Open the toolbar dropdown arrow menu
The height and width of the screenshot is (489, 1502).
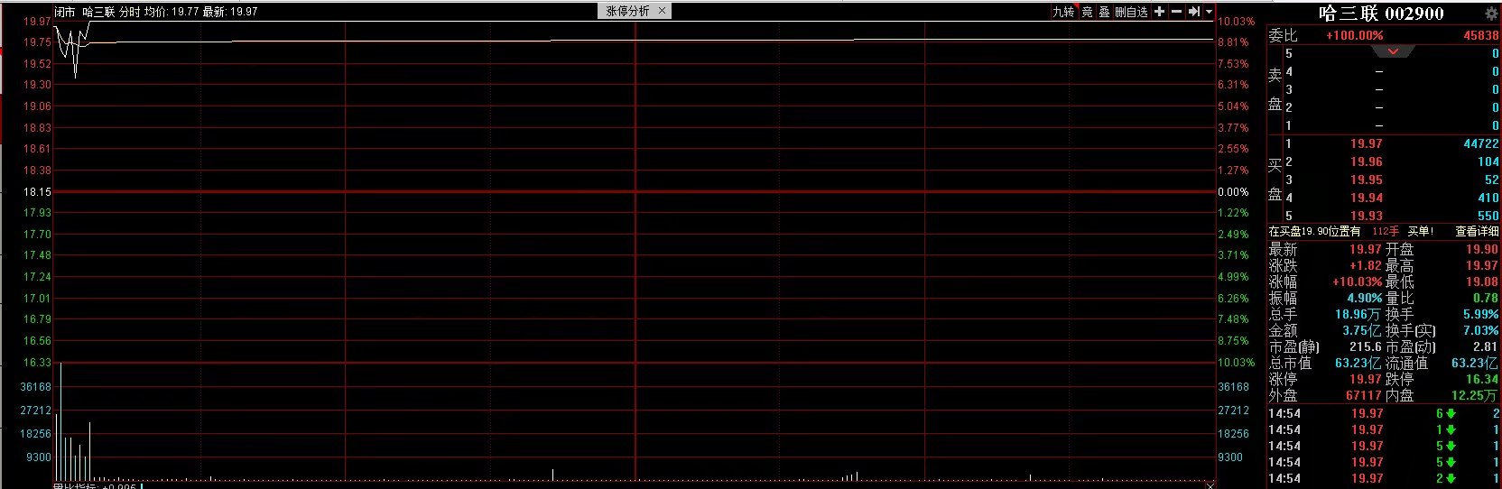tap(1209, 12)
